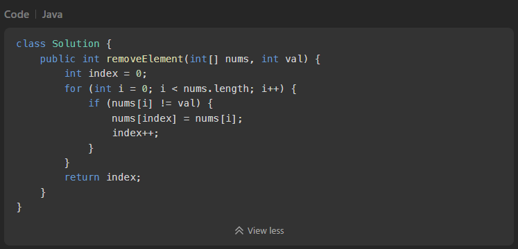The width and height of the screenshot is (518, 249).
Task: Click the 'i++' increment expression
Action: coord(270,89)
